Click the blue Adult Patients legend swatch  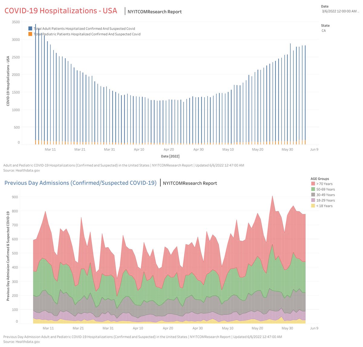(x=30, y=28)
